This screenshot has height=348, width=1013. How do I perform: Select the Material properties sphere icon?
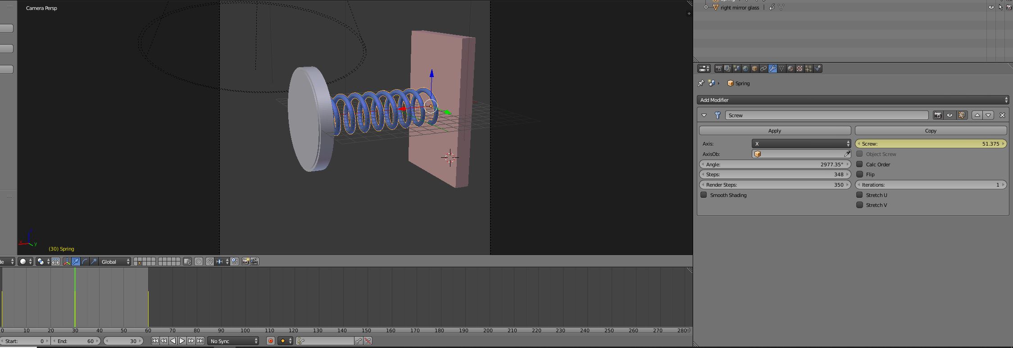click(790, 69)
